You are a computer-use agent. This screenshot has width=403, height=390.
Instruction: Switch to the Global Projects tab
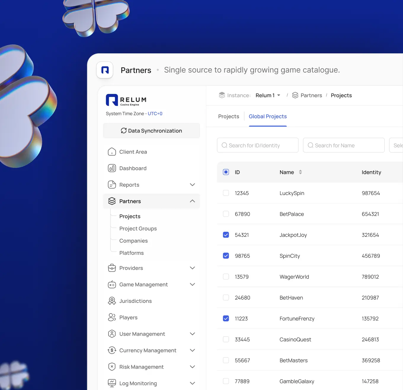[268, 116]
